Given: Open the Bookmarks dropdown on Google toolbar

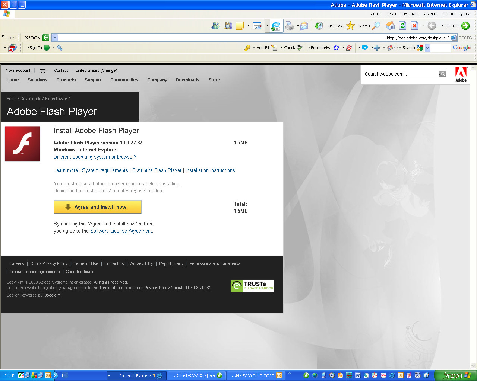Looking at the screenshot, I should (310, 48).
